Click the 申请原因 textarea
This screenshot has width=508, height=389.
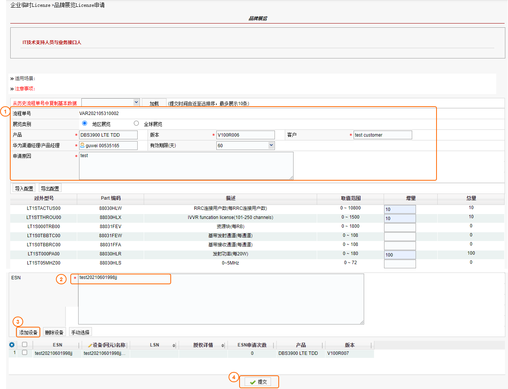pyautogui.click(x=186, y=166)
